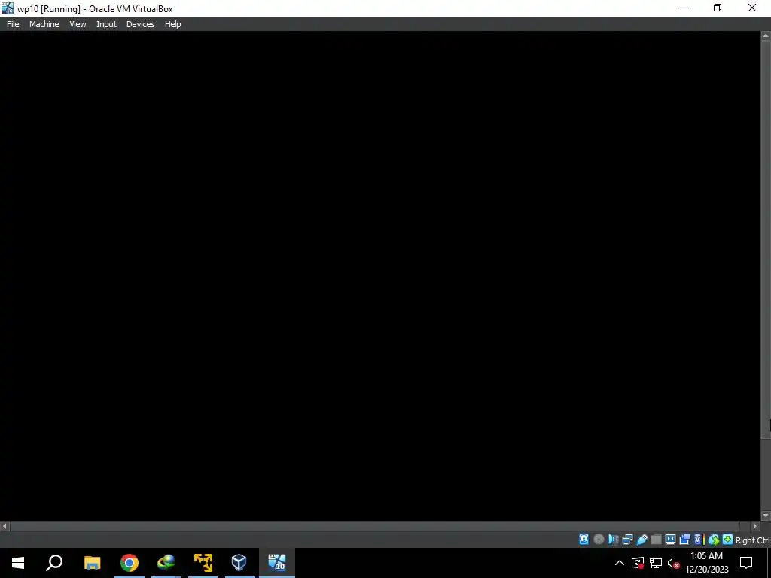Image resolution: width=771 pixels, height=578 pixels.
Task: Click the USB devices status icon
Action: (x=641, y=540)
